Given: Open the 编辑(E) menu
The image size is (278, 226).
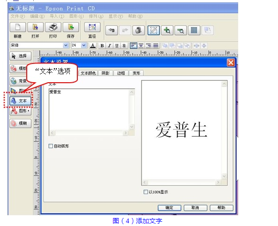Looking at the screenshot, I should (x=37, y=16).
